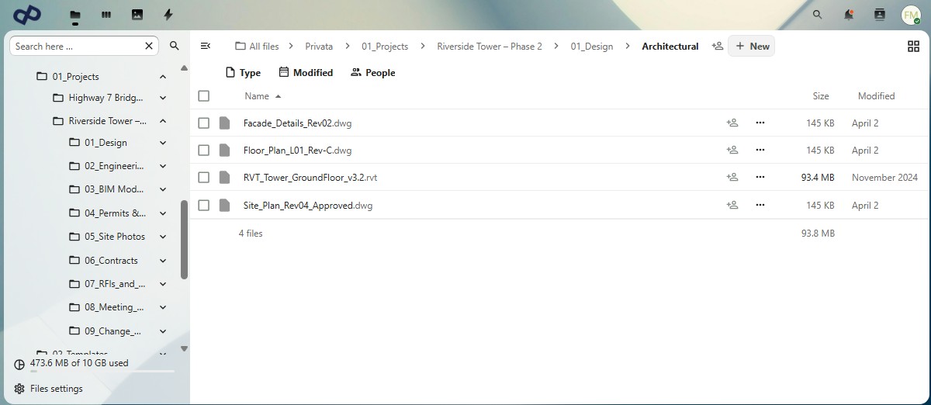
Task: Go to 01_Projects breadcrumb
Action: pyautogui.click(x=385, y=47)
